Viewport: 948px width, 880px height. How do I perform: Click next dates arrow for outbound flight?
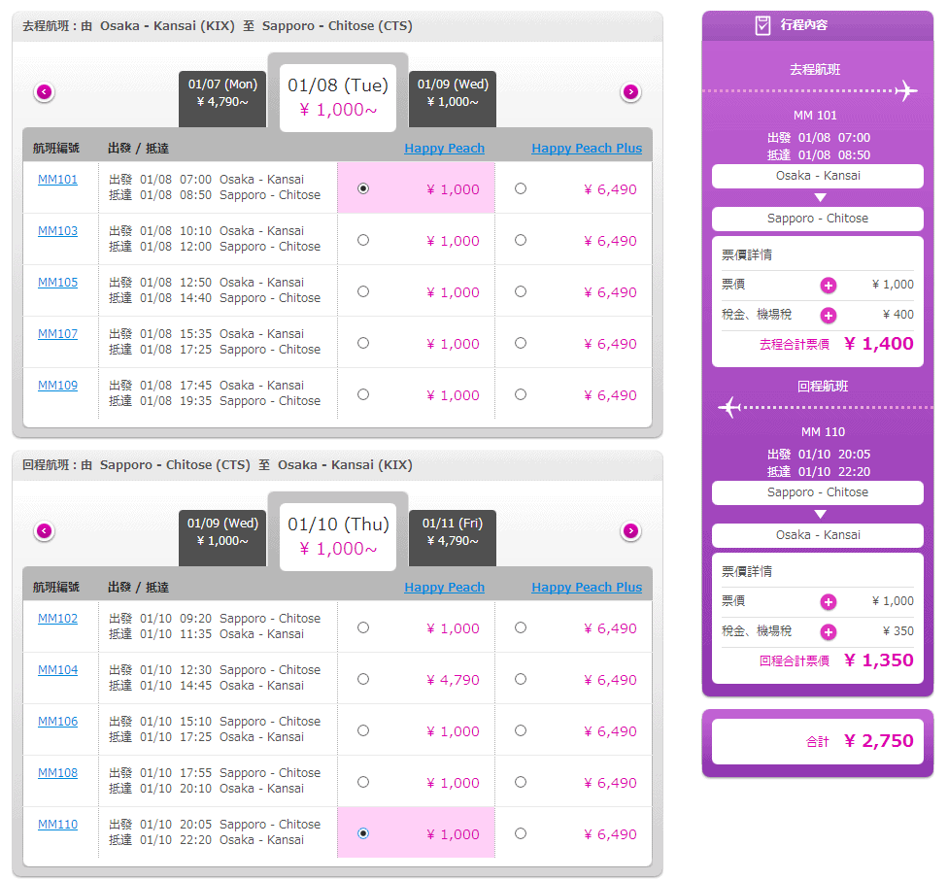(631, 92)
